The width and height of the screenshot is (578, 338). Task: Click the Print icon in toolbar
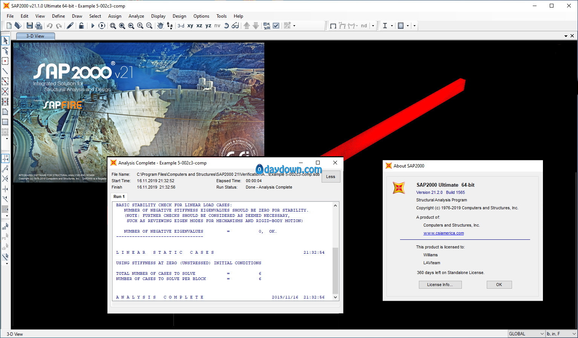38,26
